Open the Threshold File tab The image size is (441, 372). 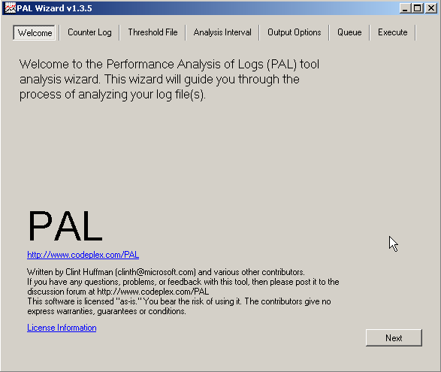153,32
